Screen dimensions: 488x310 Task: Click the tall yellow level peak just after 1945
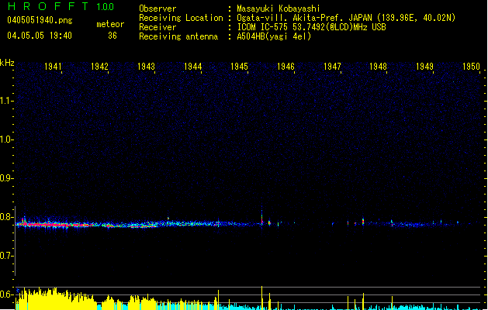click(261, 298)
